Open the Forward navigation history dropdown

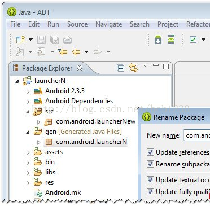[108, 52]
